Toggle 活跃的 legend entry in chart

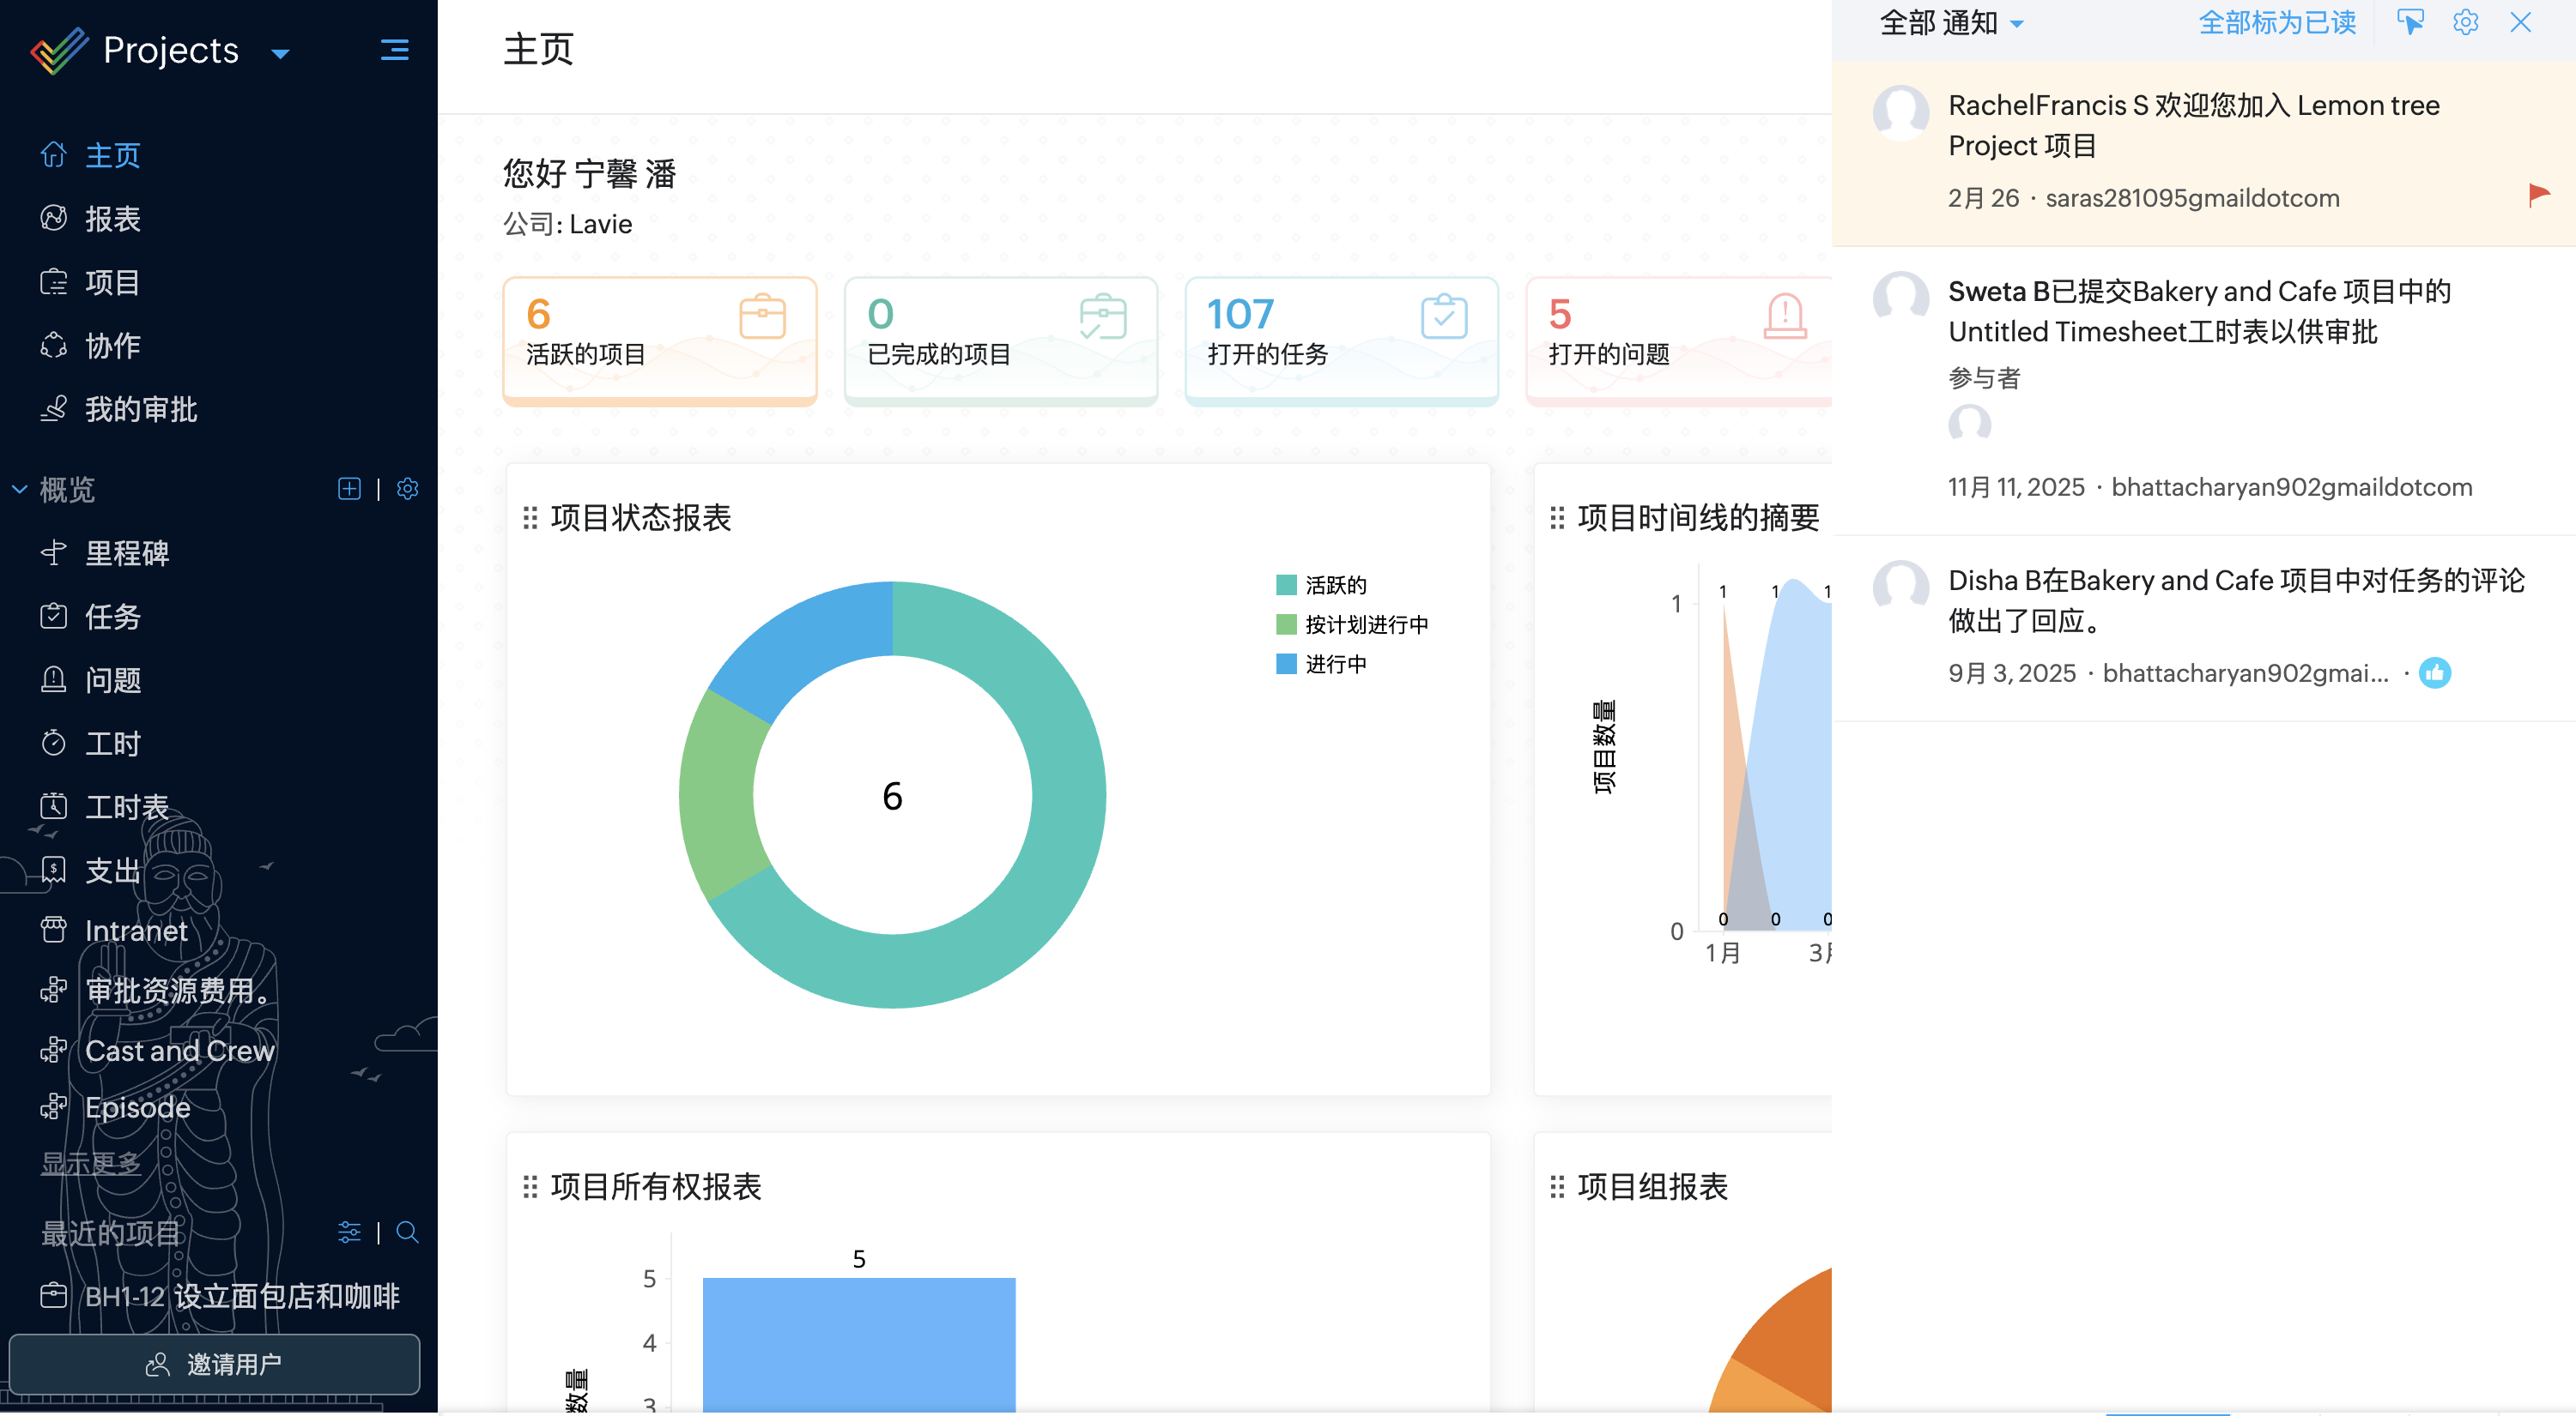(x=1335, y=585)
